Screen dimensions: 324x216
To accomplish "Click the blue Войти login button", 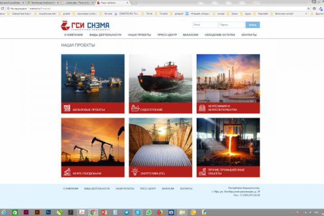I will (252, 25).
